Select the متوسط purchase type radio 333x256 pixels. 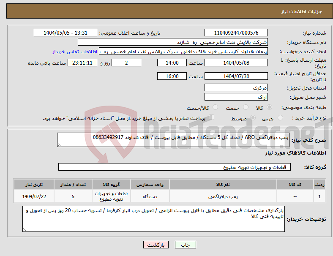[253, 117]
